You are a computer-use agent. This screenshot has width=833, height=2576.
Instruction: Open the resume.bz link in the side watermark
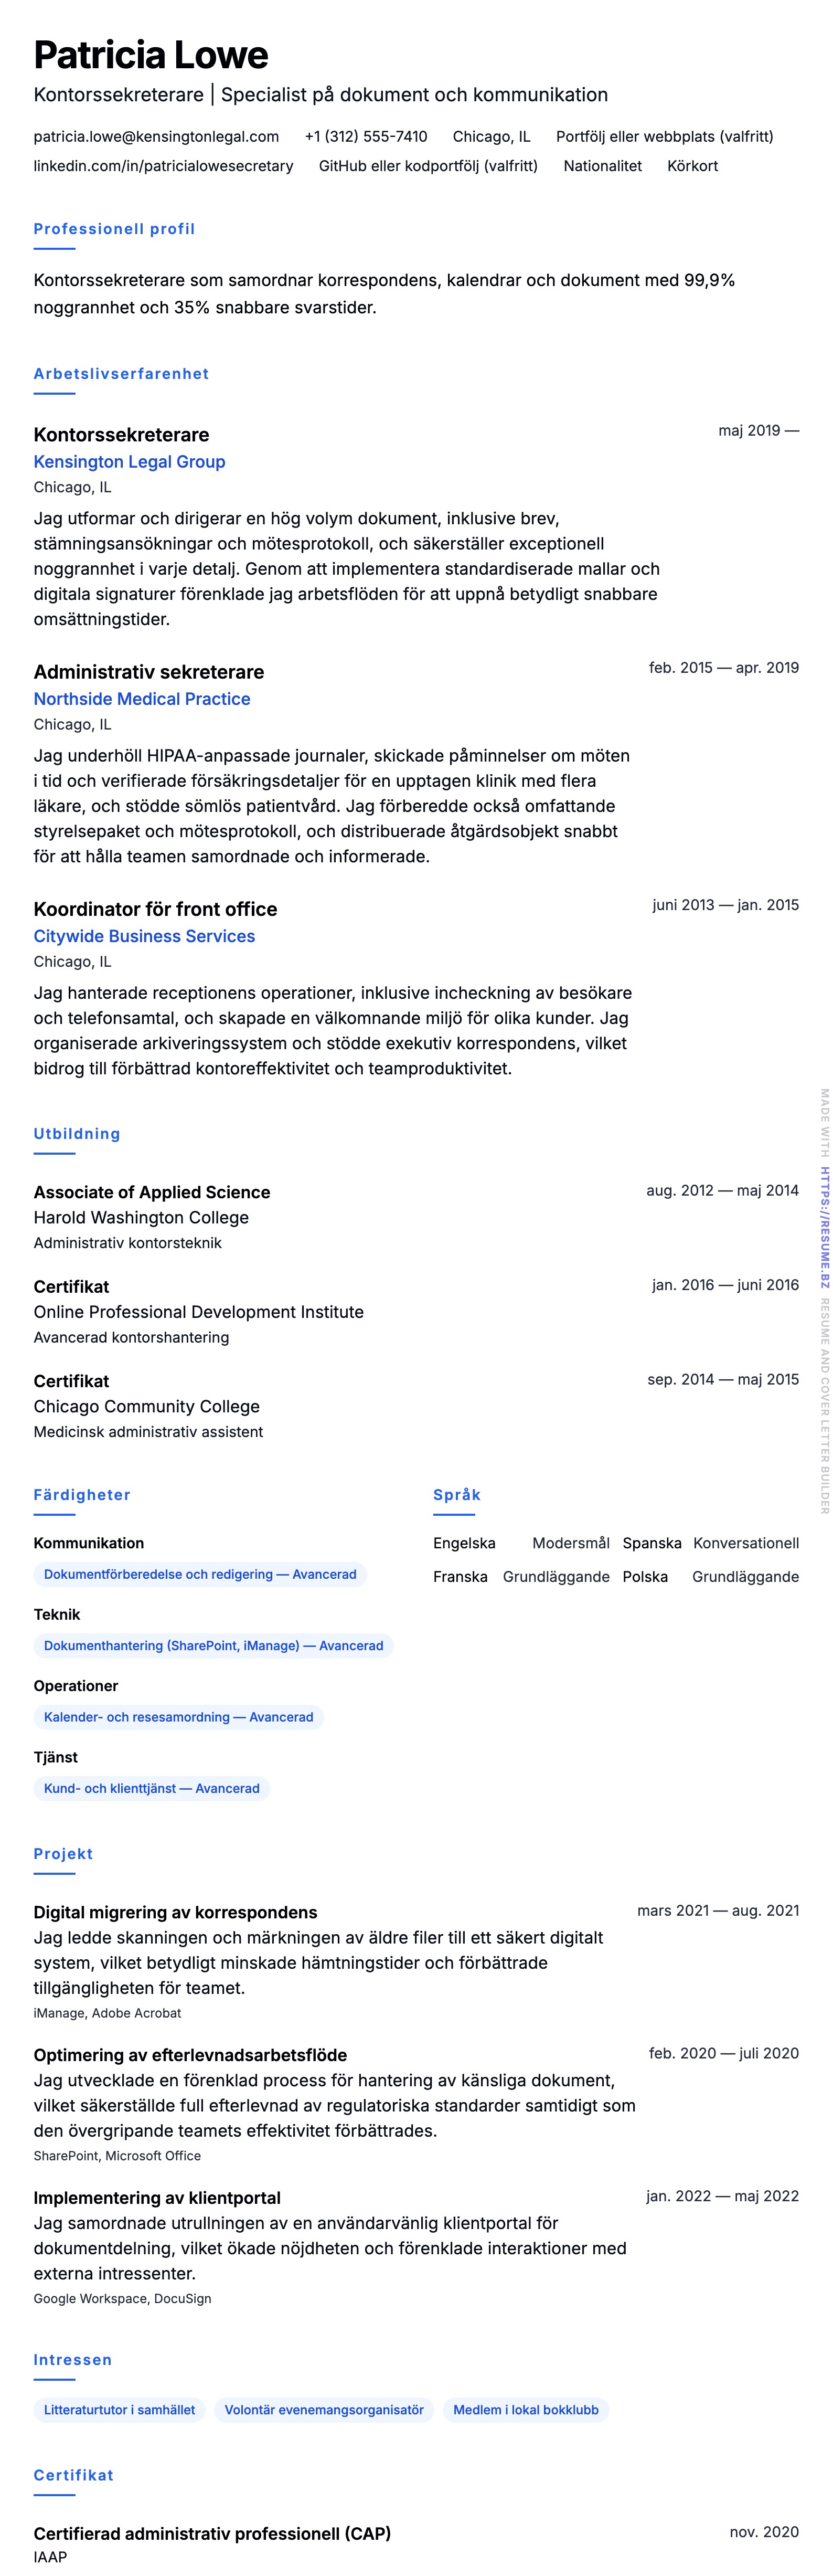click(x=825, y=1227)
